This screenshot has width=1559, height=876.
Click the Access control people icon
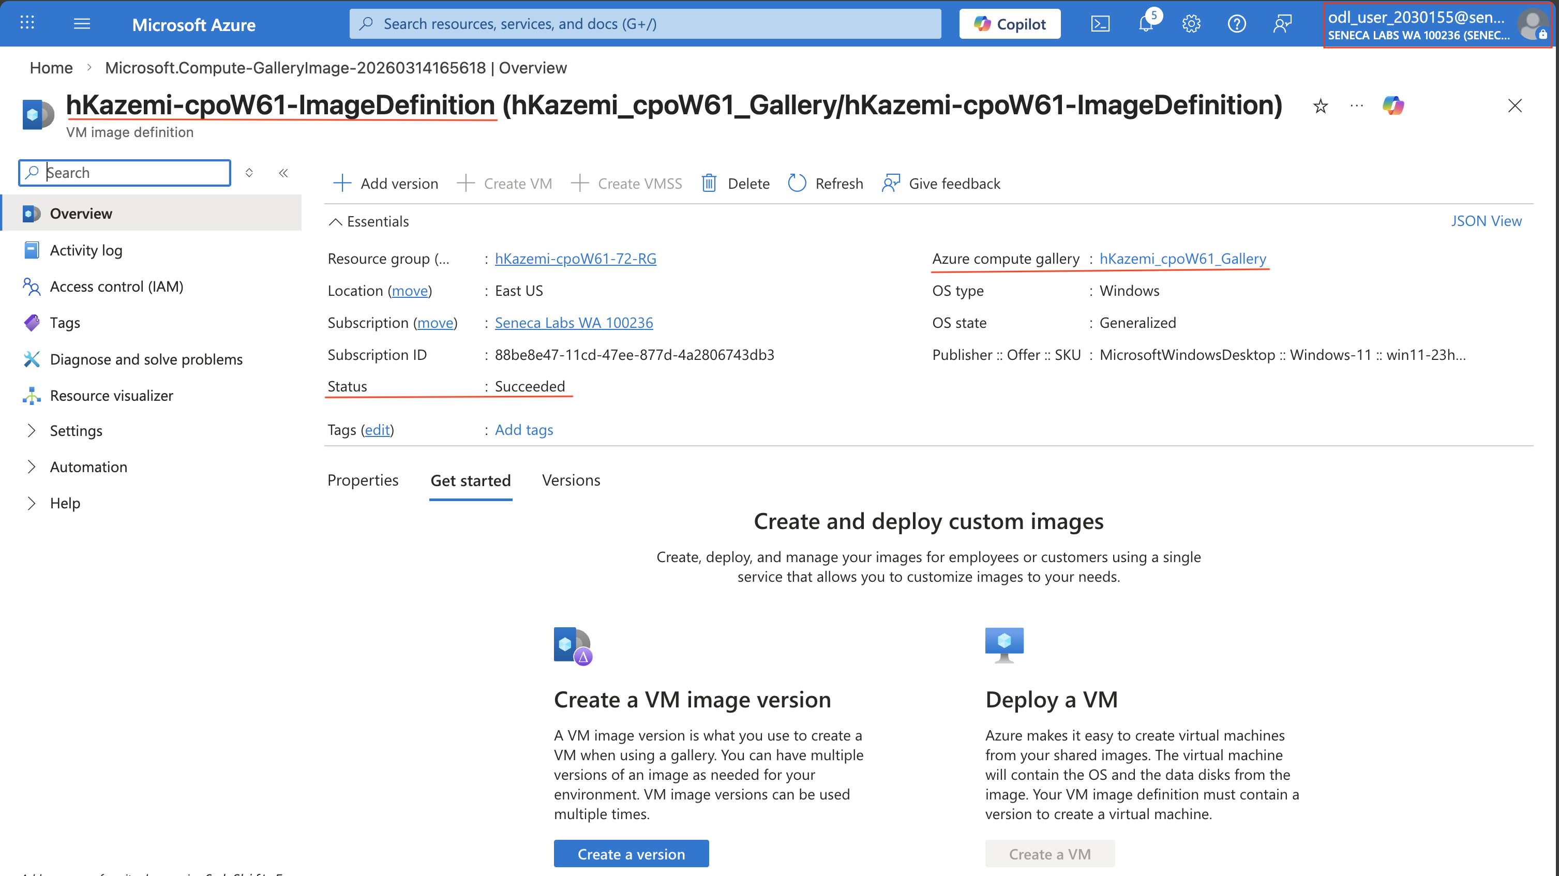pos(32,286)
